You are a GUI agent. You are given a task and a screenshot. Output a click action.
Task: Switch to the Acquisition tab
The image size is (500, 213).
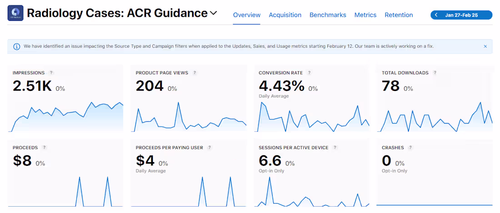coord(285,15)
